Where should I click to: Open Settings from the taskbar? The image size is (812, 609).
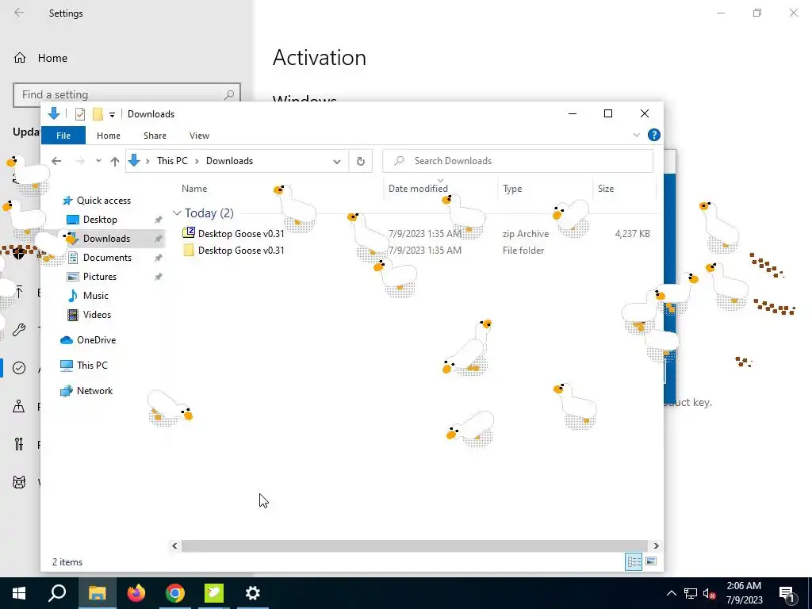pos(253,593)
